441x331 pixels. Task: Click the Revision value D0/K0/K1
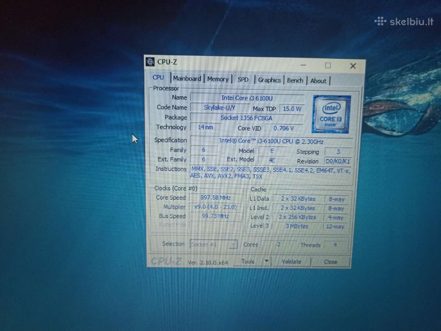click(x=338, y=161)
